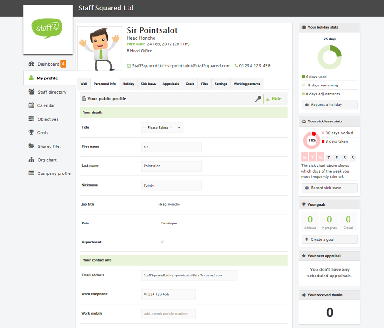Open the Working patterns tab

[x=247, y=84]
